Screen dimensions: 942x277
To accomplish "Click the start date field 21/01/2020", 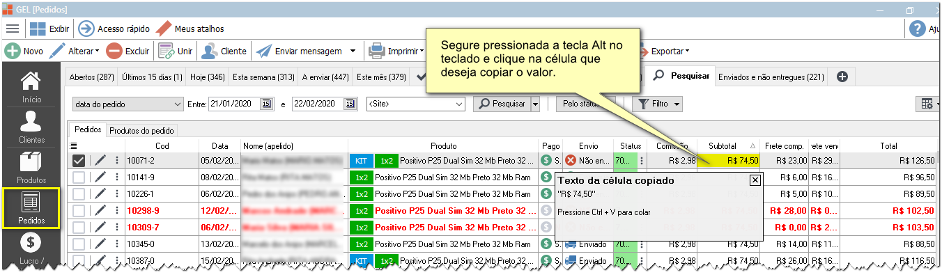I will 233,104.
